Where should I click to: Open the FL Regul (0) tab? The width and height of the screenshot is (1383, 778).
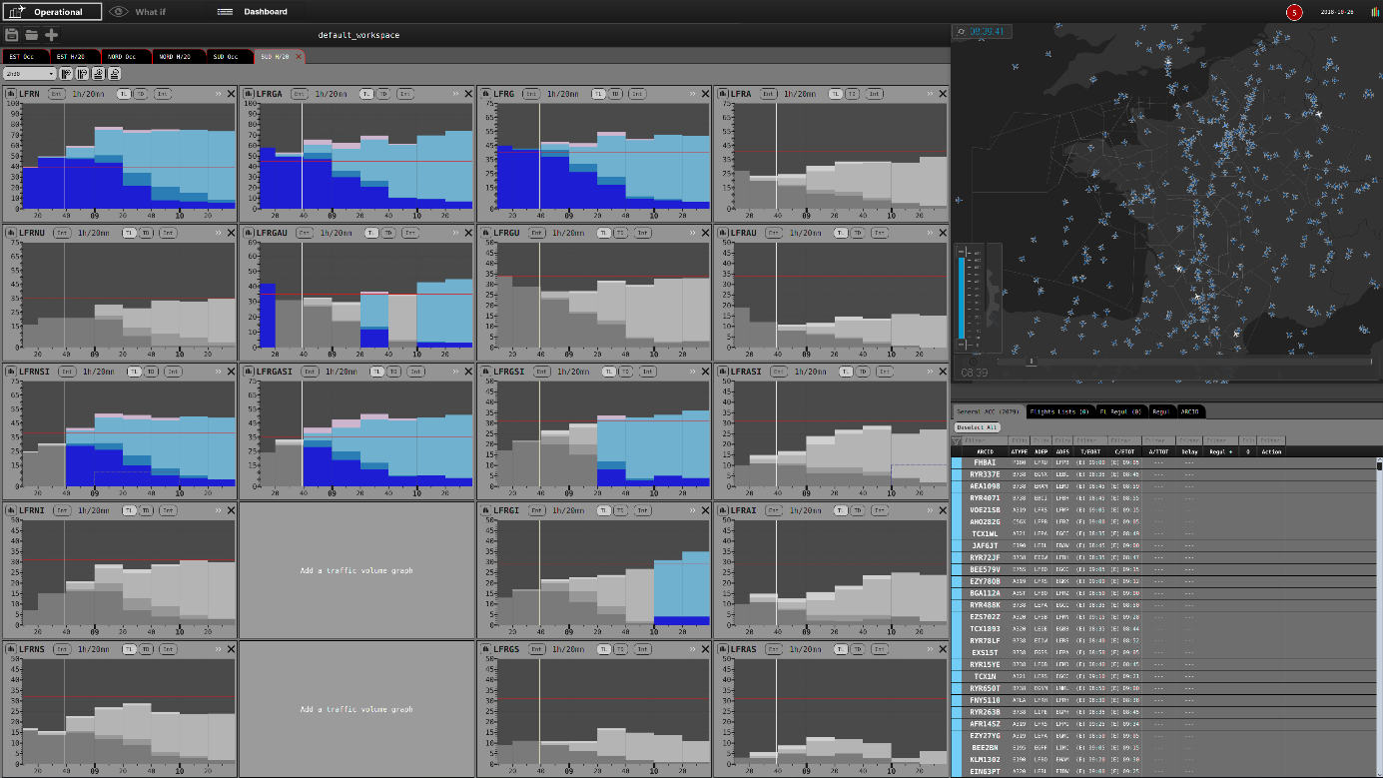point(1121,411)
